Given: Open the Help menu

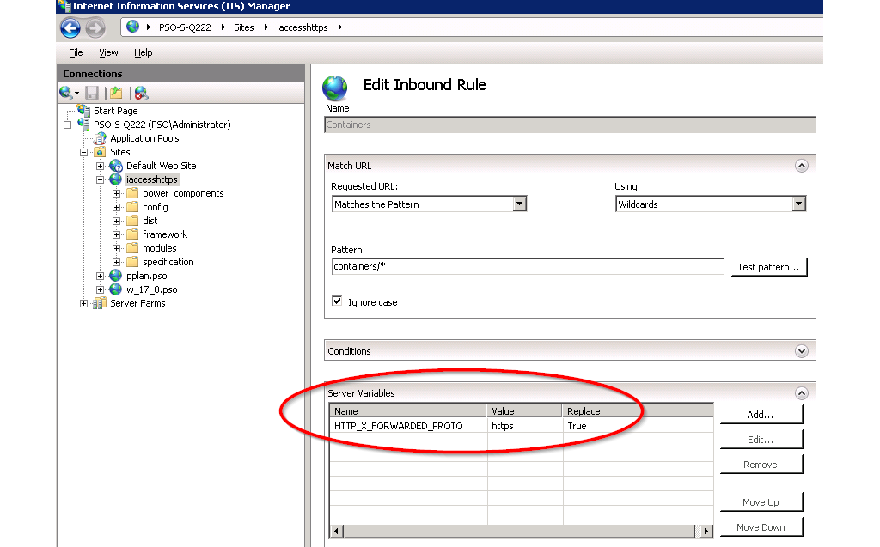Looking at the screenshot, I should (x=143, y=52).
